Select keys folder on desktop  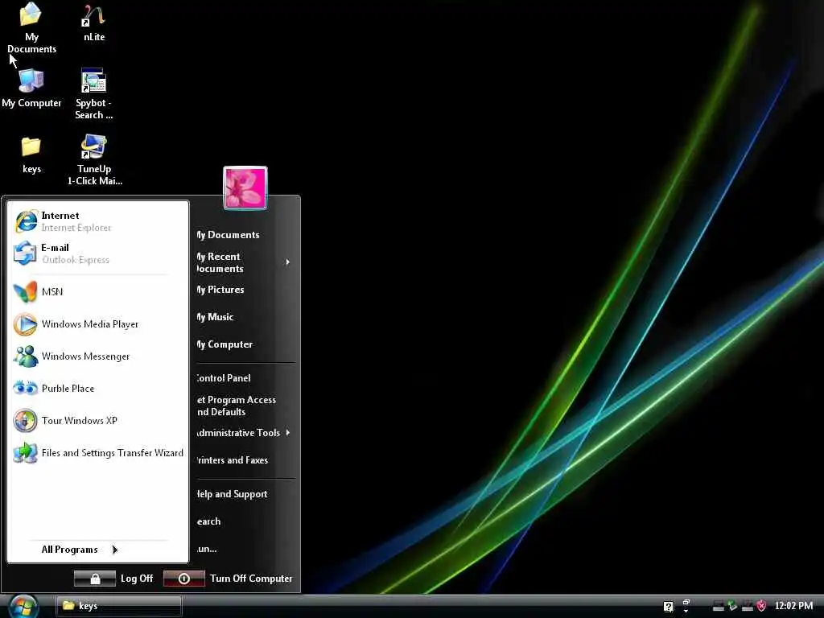coord(31,155)
